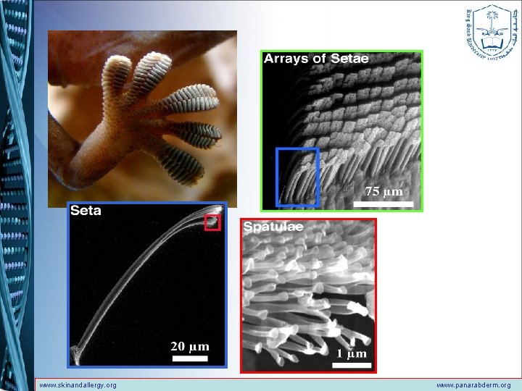522x391 pixels.
Task: Select the Spatulae micrograph image
Action: [x=308, y=295]
